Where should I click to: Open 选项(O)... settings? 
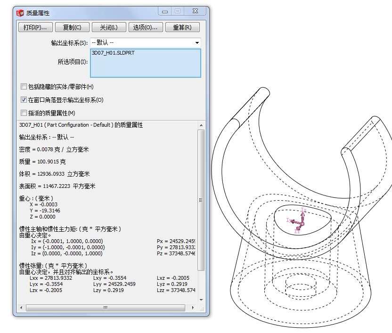pos(145,27)
